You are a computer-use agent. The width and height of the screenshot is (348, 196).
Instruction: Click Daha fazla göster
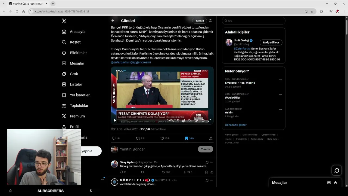236,125
